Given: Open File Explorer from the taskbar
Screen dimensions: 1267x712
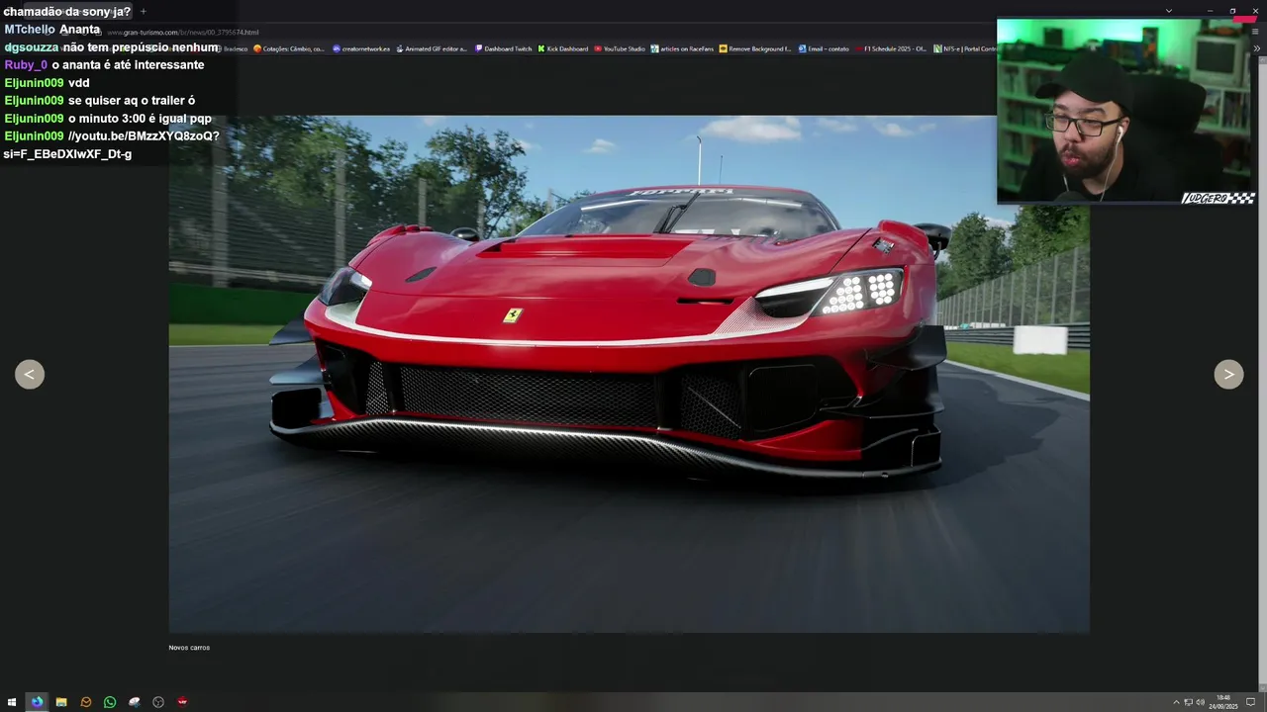Looking at the screenshot, I should [61, 702].
